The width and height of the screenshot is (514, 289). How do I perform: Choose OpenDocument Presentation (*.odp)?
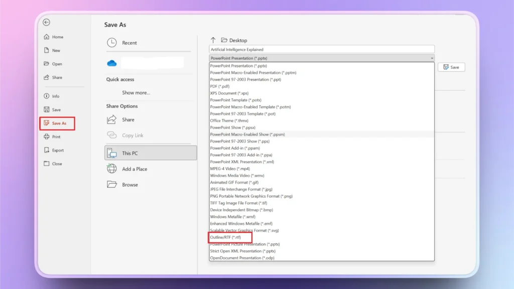click(322, 258)
